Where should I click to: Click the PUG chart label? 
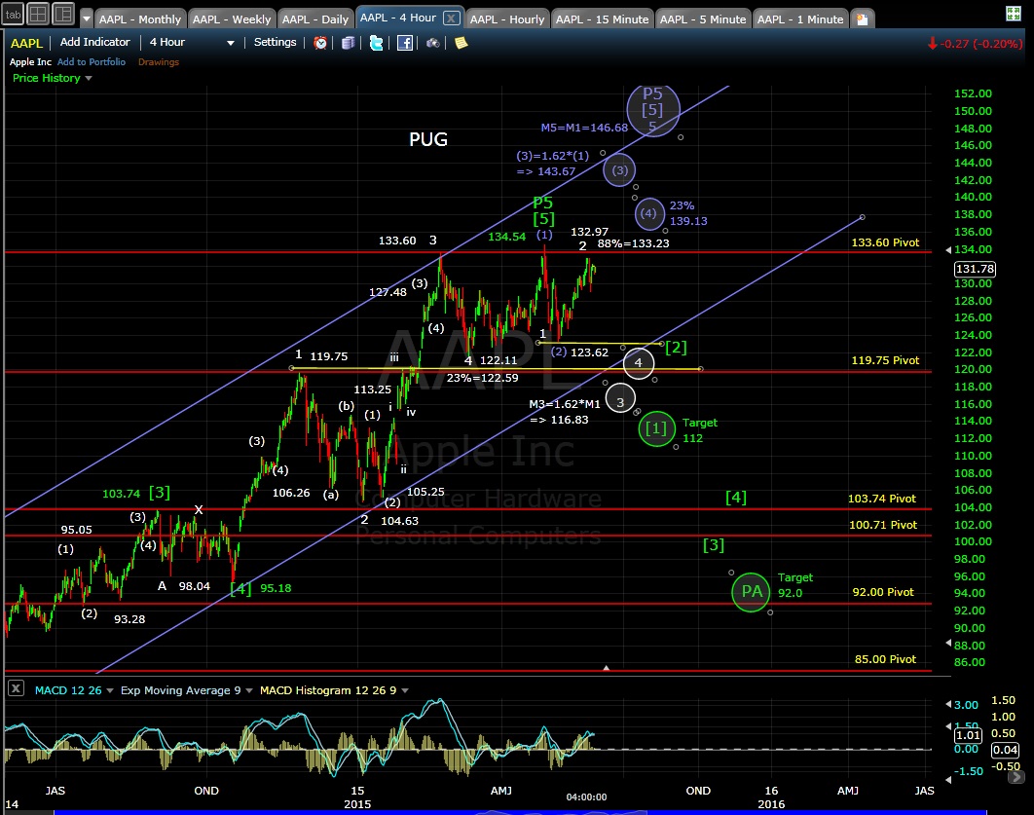tap(428, 139)
